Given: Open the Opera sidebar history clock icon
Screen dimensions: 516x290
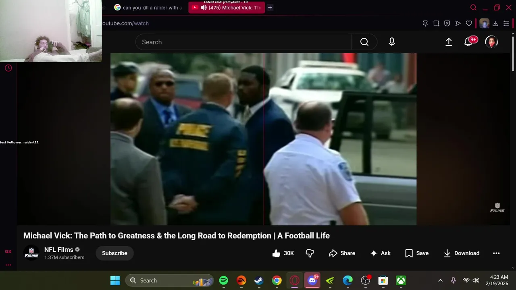Looking at the screenshot, I should tap(8, 68).
